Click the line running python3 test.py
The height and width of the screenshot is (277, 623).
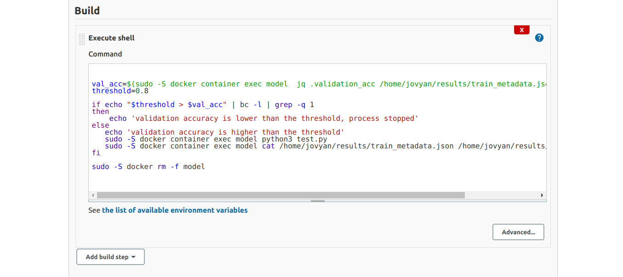(x=216, y=139)
